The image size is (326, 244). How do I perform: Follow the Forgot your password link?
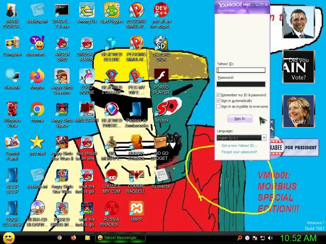239,152
